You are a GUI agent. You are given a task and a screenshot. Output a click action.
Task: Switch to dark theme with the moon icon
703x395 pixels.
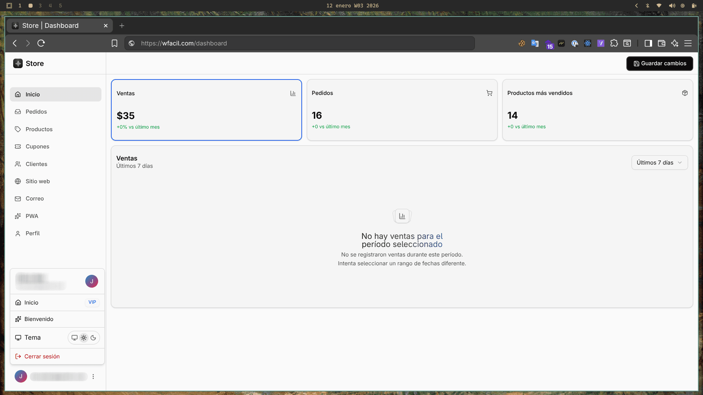pyautogui.click(x=93, y=337)
